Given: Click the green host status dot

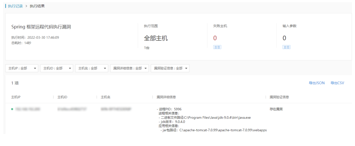Looking at the screenshot, I should (x=12, y=109).
